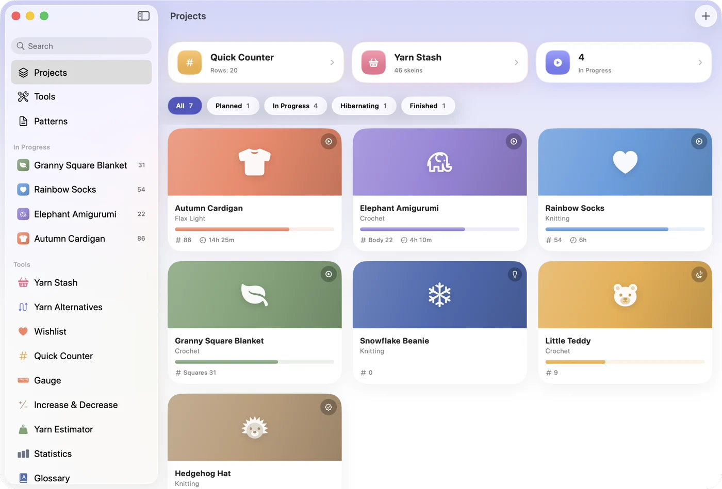Click the Yarn Stash basket icon card

coord(373,62)
